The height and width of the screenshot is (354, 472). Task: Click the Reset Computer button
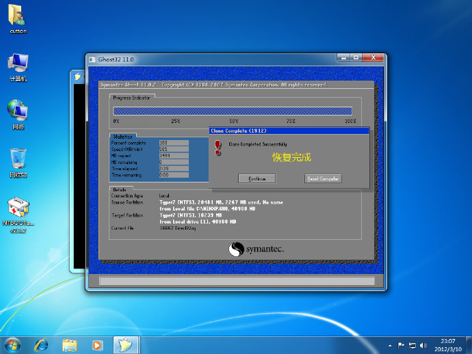[323, 178]
